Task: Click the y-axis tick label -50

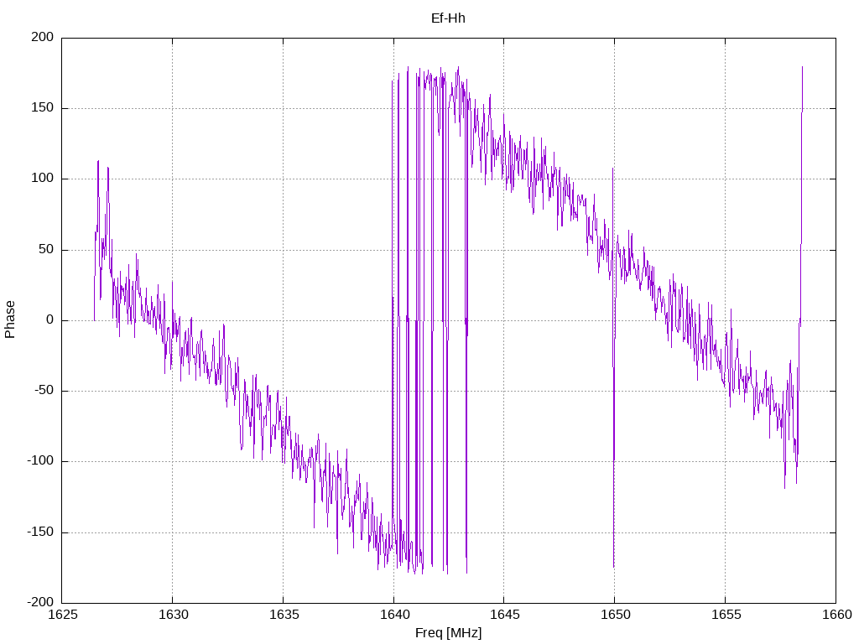Action: pos(44,391)
